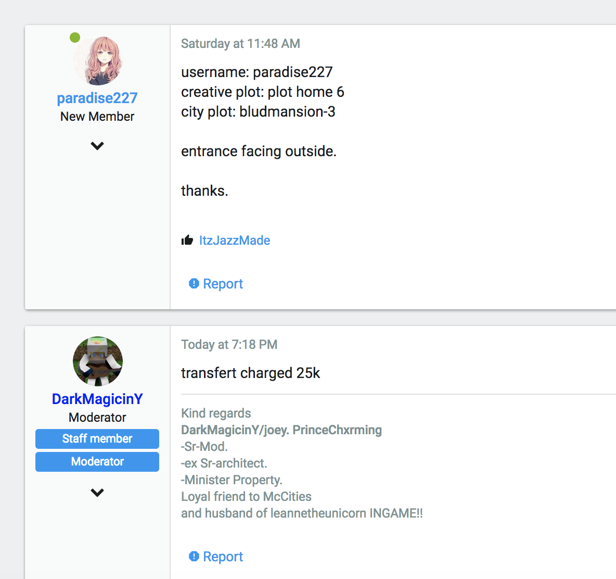Screen dimensions: 616x579
Task: Click '-ex Sr-architect.' signature line
Action: [224, 463]
